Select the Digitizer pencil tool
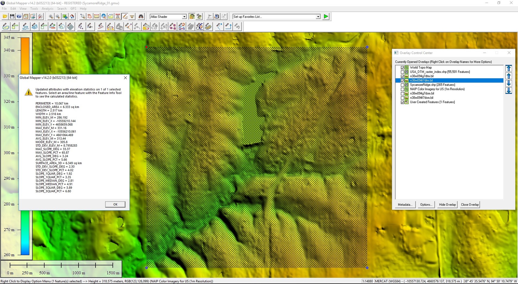The image size is (518, 284). point(125,16)
